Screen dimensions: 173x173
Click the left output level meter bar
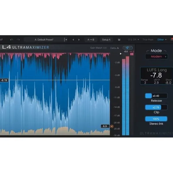pyautogui.click(x=124, y=97)
